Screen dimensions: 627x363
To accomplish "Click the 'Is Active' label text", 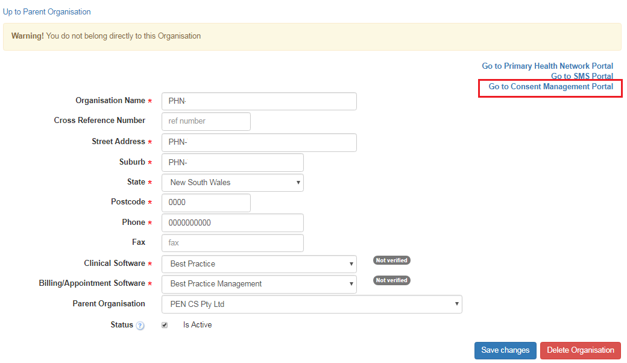I will [198, 325].
